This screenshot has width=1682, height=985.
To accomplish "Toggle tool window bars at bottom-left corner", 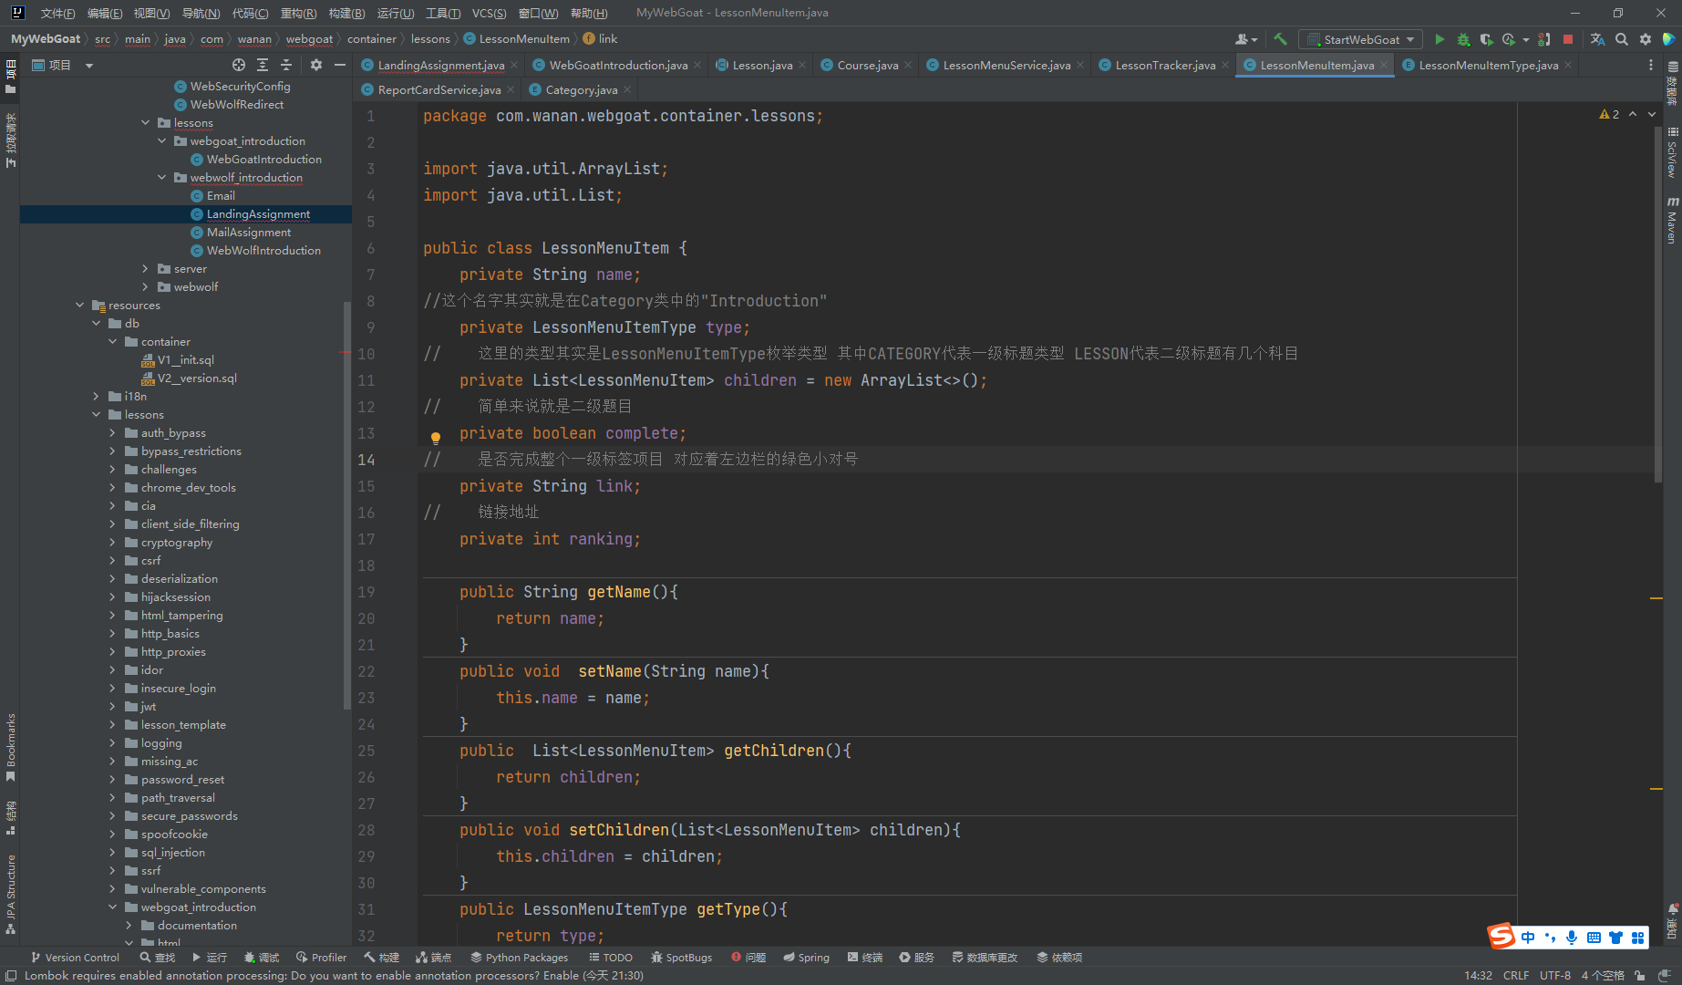I will point(11,975).
